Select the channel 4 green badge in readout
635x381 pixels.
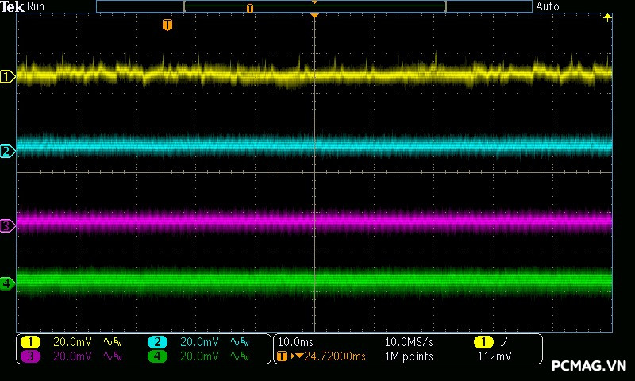pos(157,356)
